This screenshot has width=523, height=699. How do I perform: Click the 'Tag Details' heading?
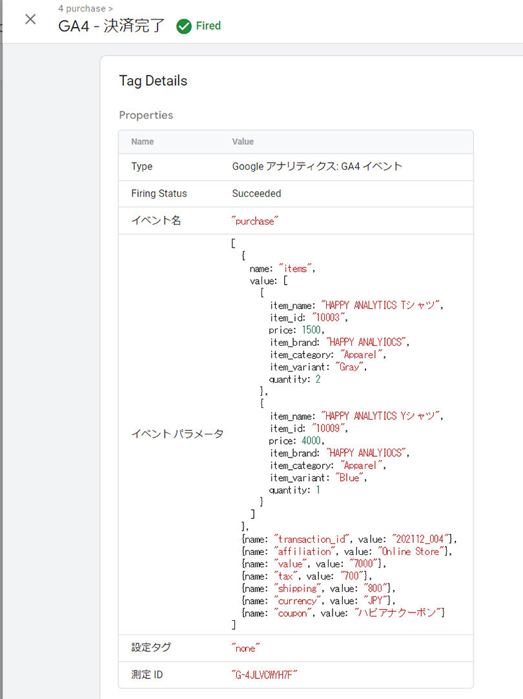pyautogui.click(x=153, y=81)
